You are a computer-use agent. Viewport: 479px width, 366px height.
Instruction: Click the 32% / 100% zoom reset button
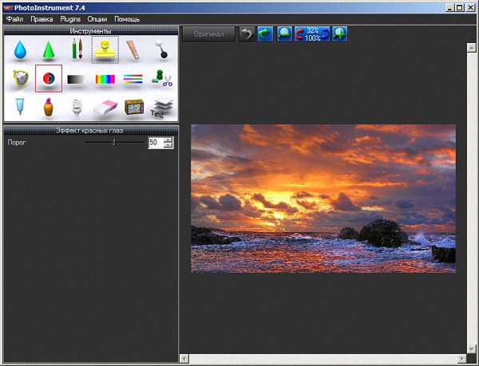(x=312, y=33)
